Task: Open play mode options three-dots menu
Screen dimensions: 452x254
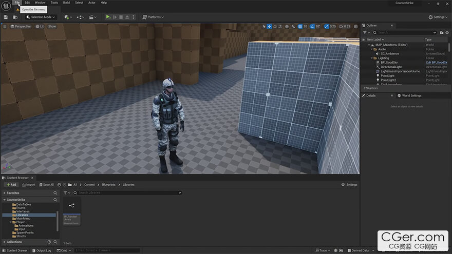Action: point(133,17)
